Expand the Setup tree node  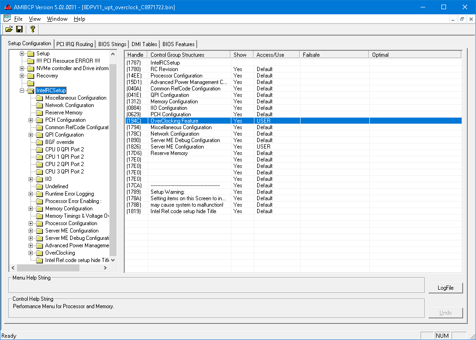[22, 54]
